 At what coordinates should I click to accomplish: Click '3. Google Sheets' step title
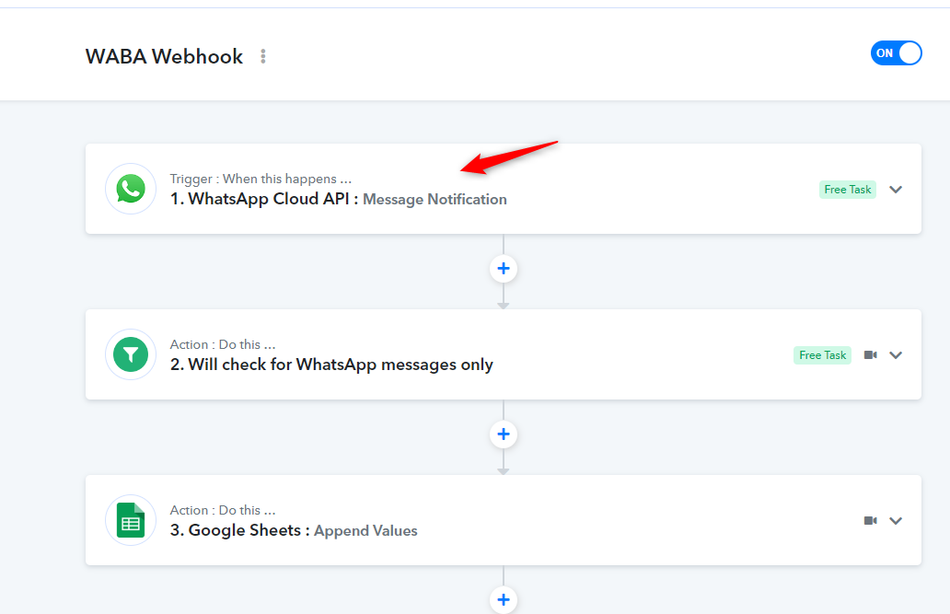pyautogui.click(x=240, y=530)
